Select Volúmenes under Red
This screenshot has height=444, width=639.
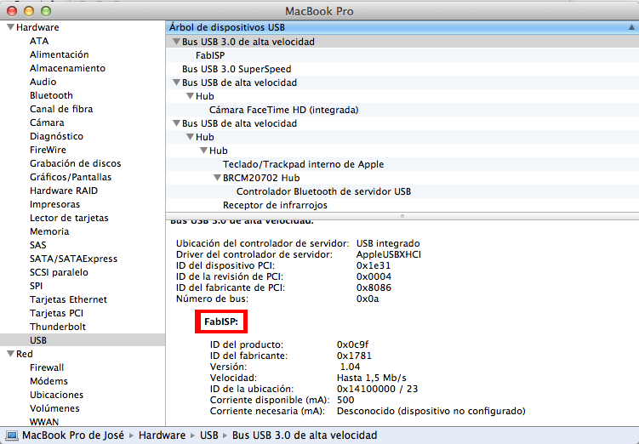click(54, 408)
